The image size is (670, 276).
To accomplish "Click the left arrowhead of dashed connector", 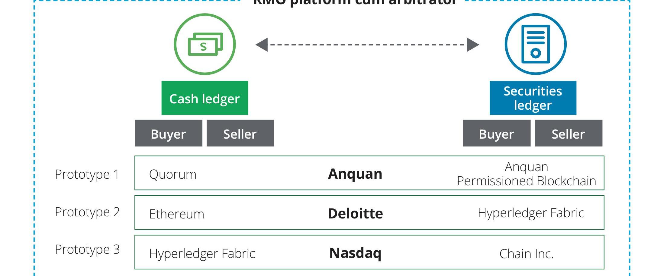I will [262, 45].
